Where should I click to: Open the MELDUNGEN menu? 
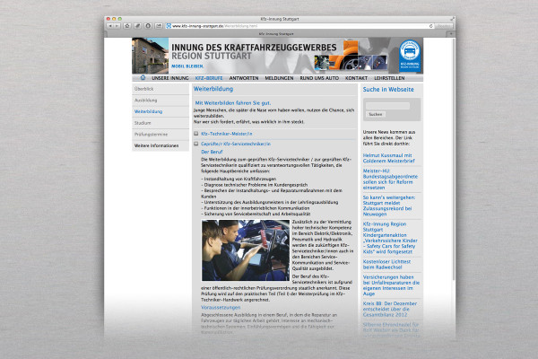(x=279, y=78)
